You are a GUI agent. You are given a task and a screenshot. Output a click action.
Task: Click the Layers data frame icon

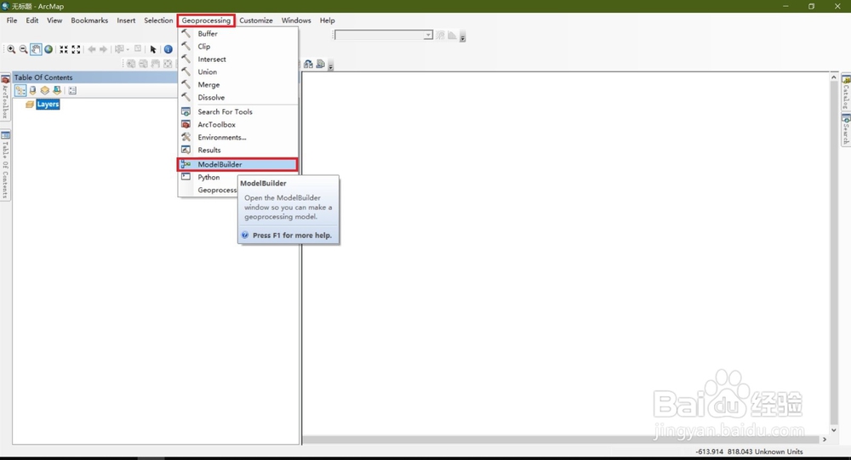click(30, 104)
